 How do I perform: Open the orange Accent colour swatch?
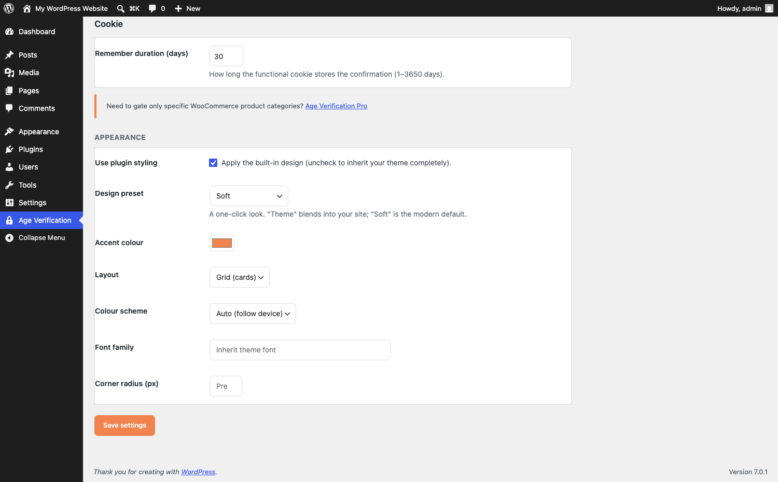coord(222,243)
